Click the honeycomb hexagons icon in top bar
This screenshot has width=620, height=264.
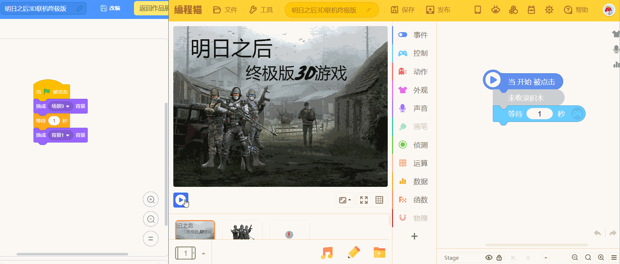514,10
